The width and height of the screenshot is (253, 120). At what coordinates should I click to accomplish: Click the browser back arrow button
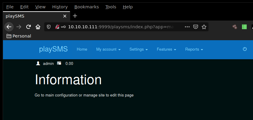9,27
